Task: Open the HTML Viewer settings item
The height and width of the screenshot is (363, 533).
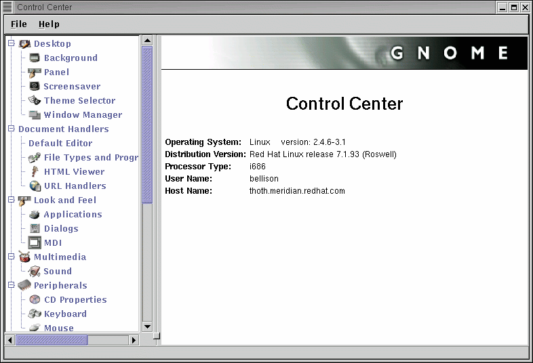Action: 74,172
